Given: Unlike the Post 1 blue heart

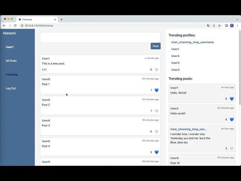Looking at the screenshot, I should (157, 90).
